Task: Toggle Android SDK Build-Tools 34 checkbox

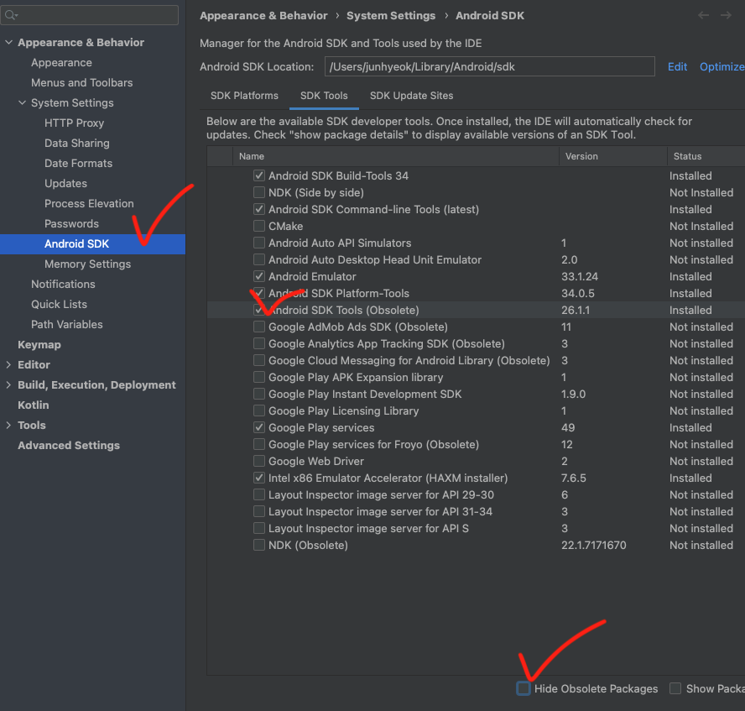Action: pyautogui.click(x=259, y=175)
